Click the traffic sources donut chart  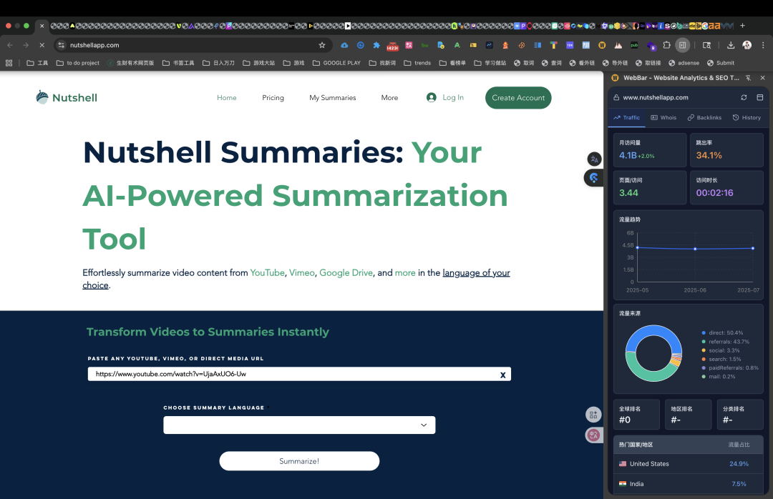(653, 353)
